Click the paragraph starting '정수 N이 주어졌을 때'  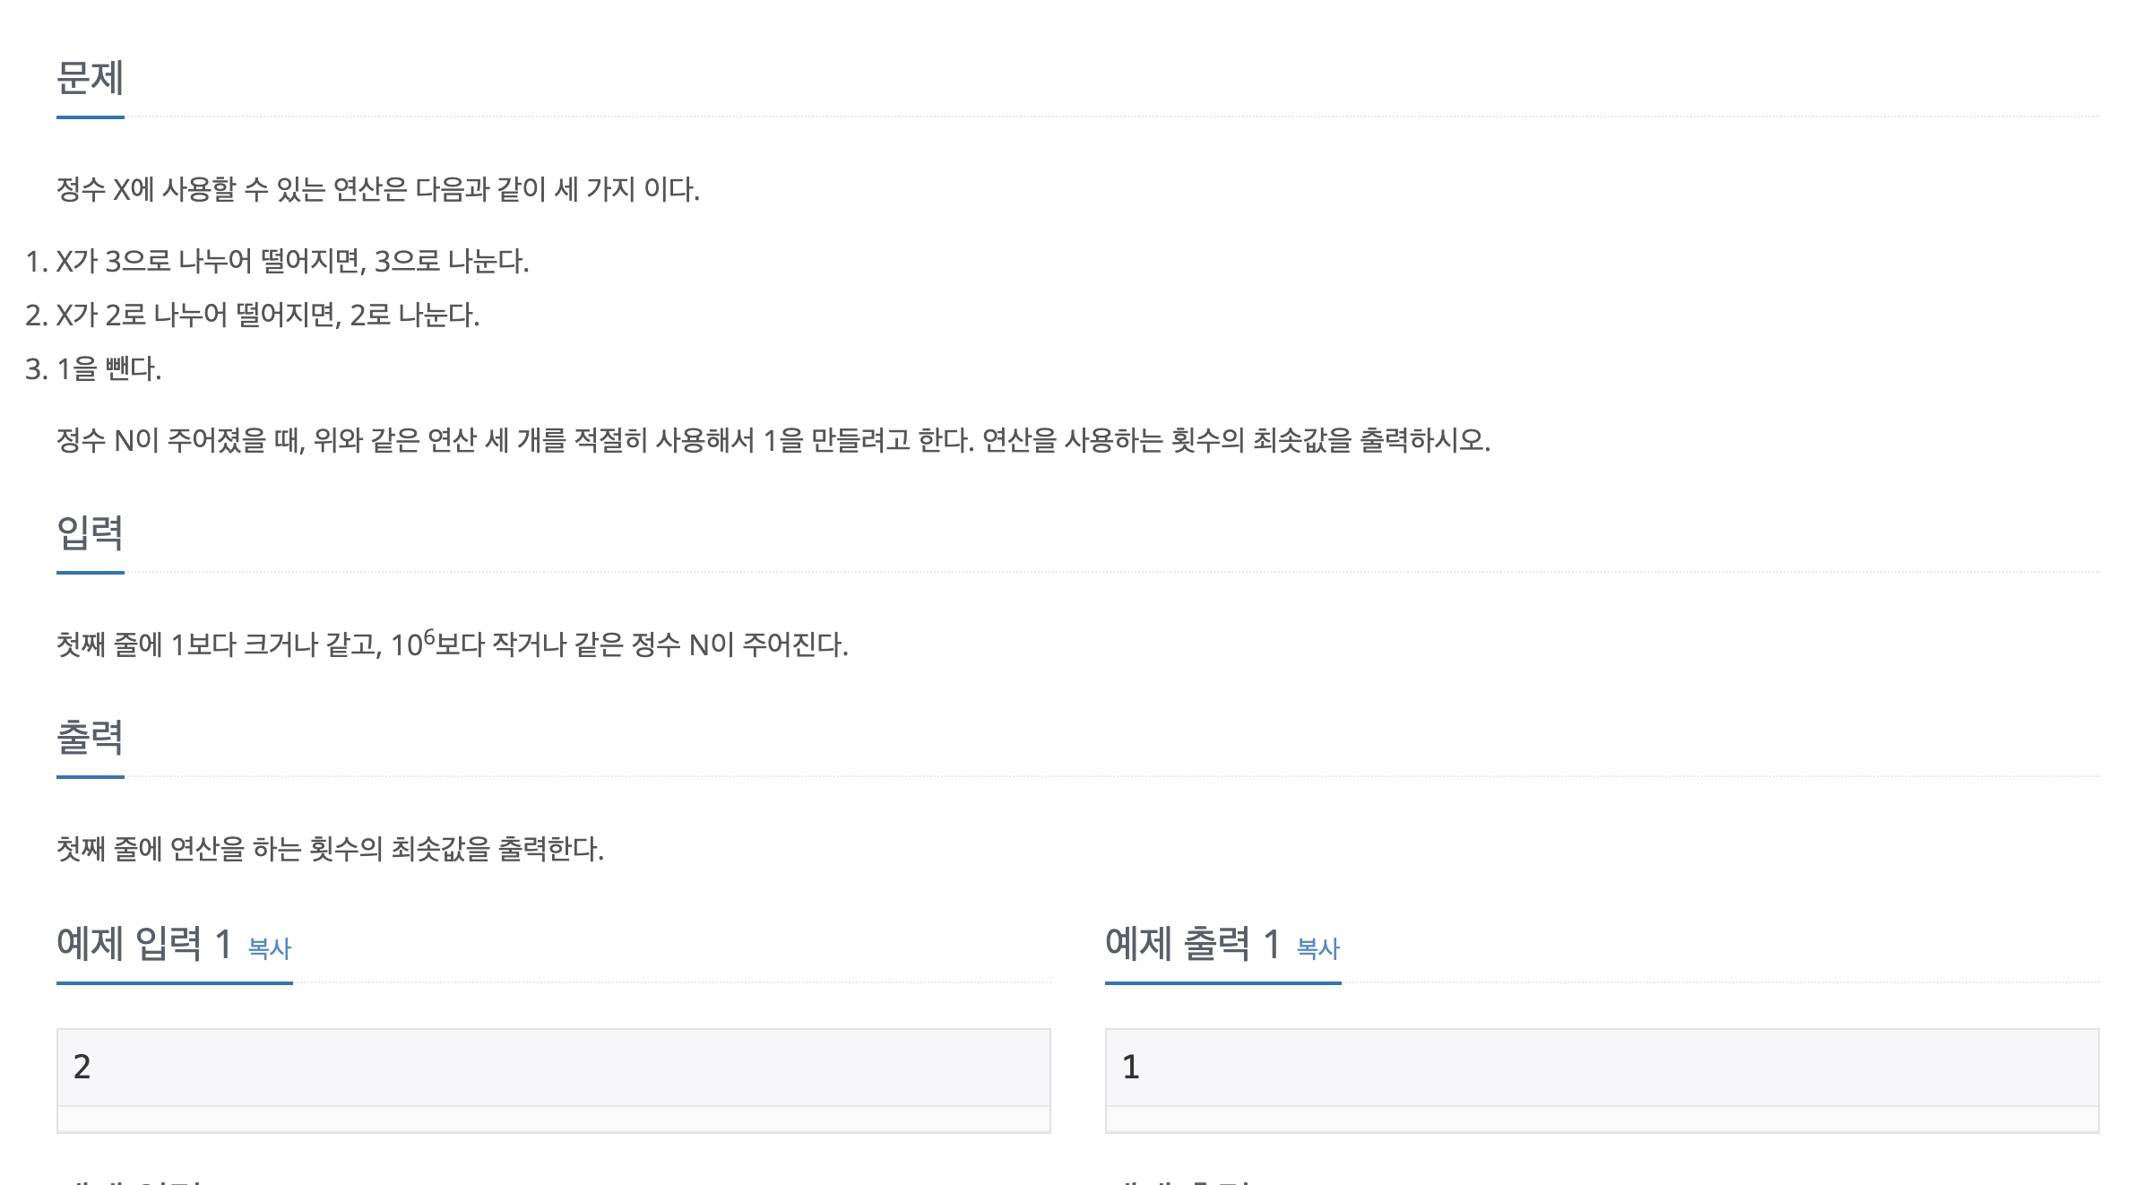click(773, 440)
